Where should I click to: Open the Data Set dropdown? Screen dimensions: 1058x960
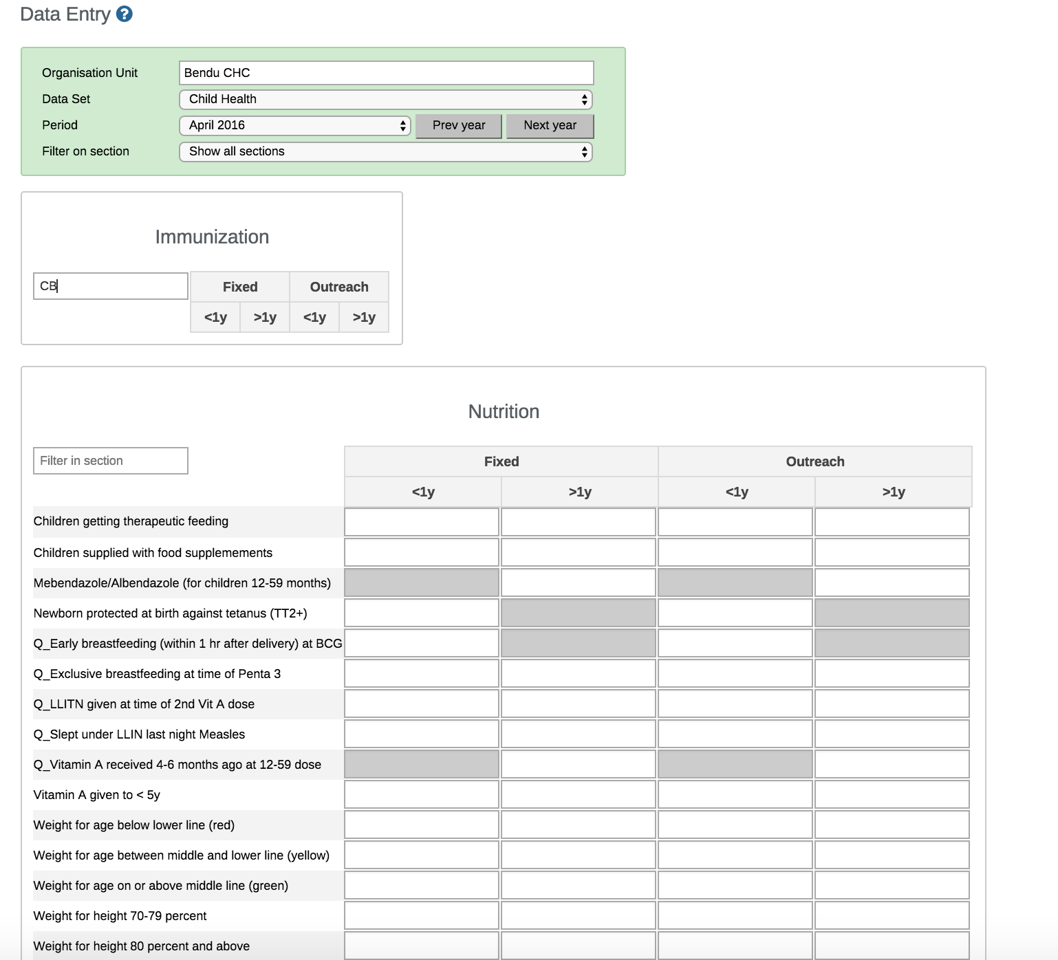(386, 99)
